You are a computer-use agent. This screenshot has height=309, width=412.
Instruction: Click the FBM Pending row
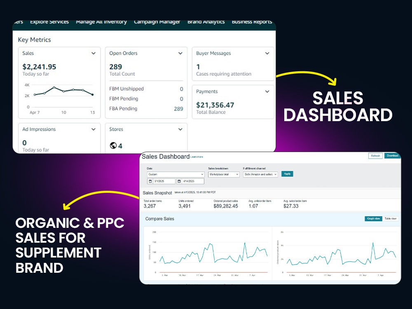pos(146,99)
